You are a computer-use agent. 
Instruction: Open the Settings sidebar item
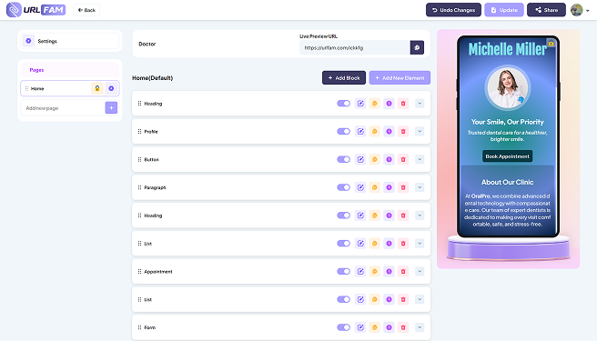(x=70, y=41)
